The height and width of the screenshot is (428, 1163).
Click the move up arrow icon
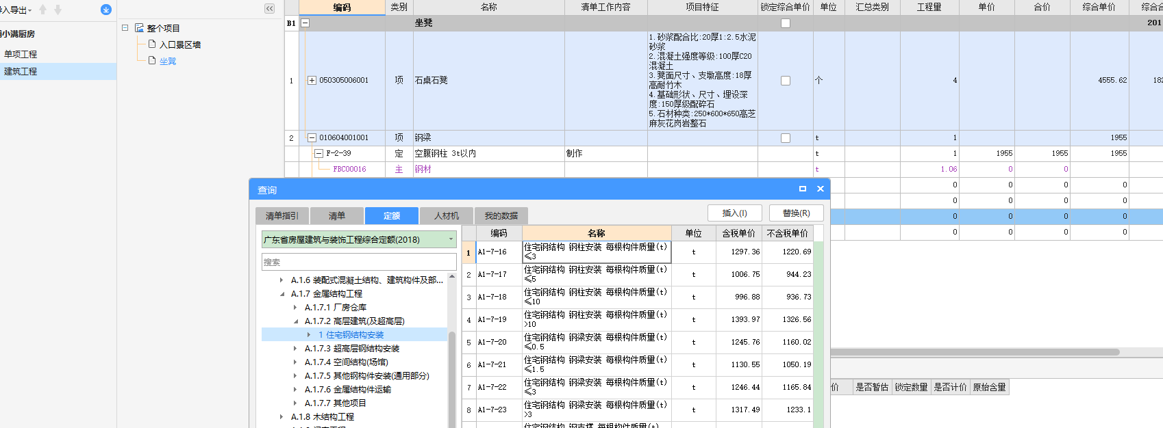coord(43,10)
